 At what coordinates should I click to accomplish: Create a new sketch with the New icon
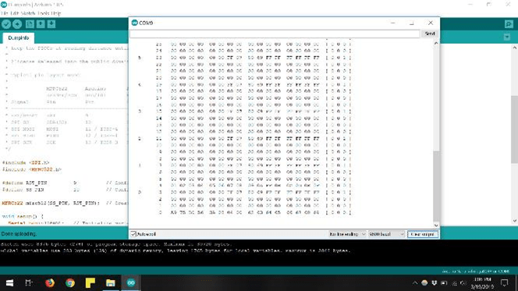(30, 24)
